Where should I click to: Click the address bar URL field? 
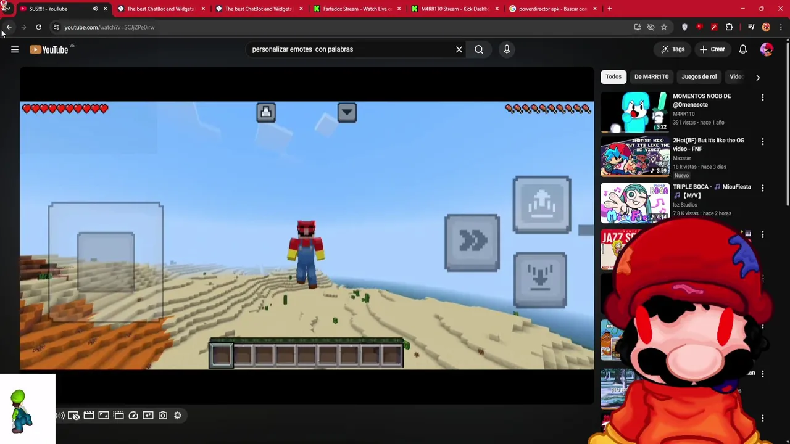click(x=346, y=27)
